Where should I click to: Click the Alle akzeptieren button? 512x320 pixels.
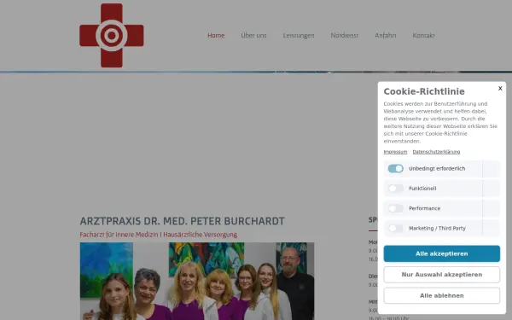click(441, 253)
